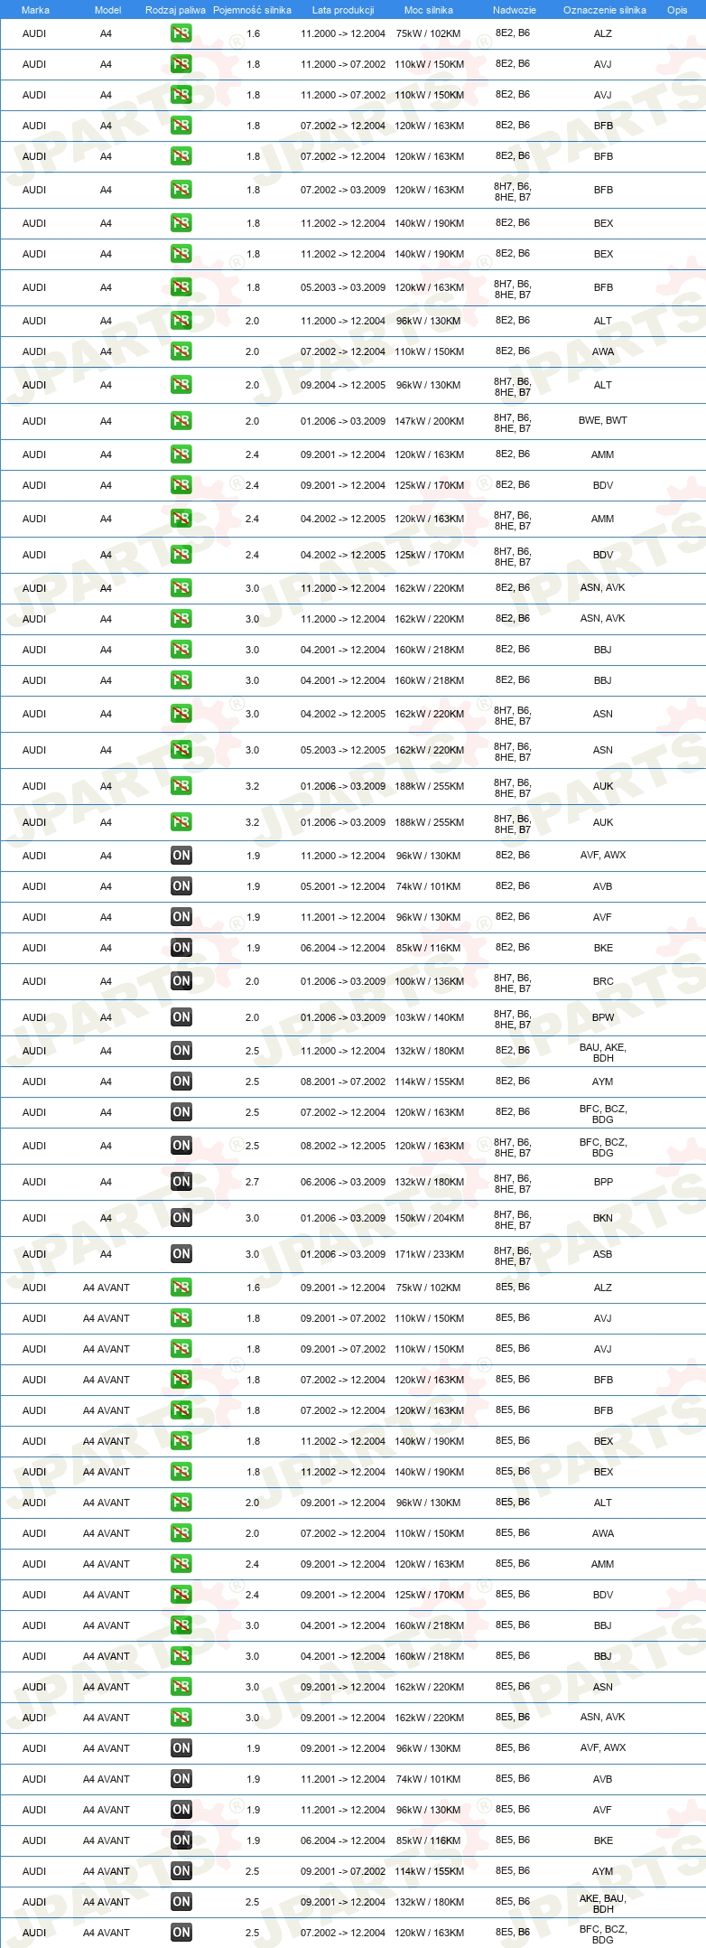Click the A4 AVANT model cell in the ALZ row
The width and height of the screenshot is (706, 1948).
pos(107,1288)
